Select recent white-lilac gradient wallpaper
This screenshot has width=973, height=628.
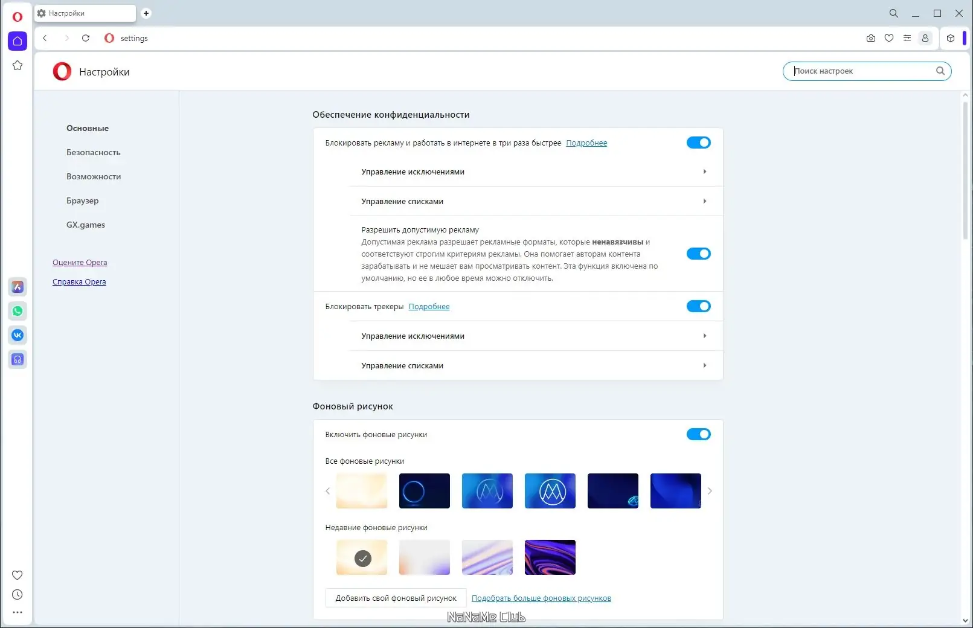pos(425,557)
